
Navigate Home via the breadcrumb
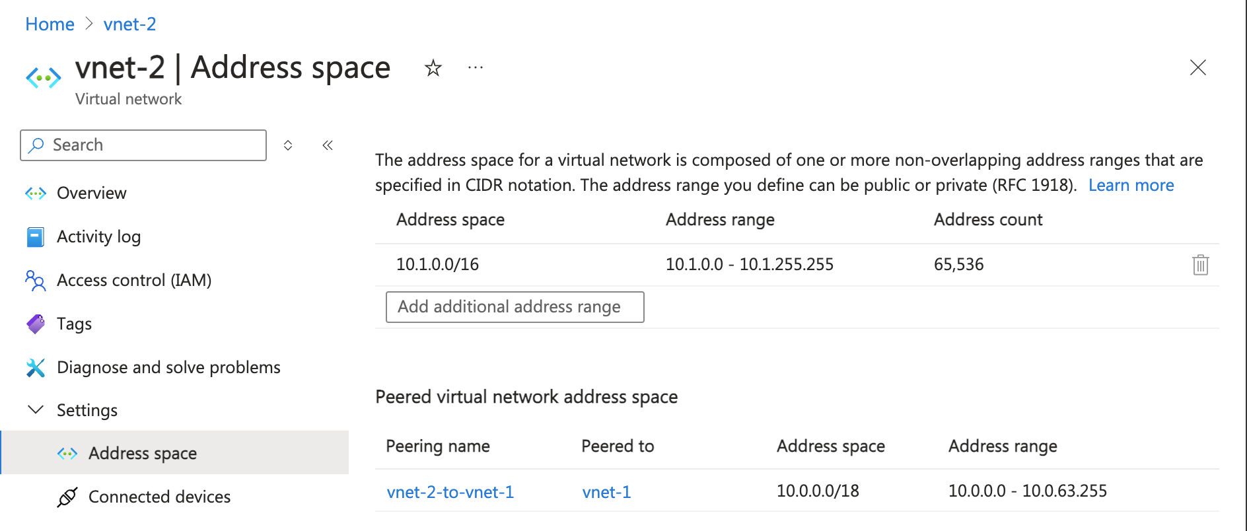click(x=50, y=24)
